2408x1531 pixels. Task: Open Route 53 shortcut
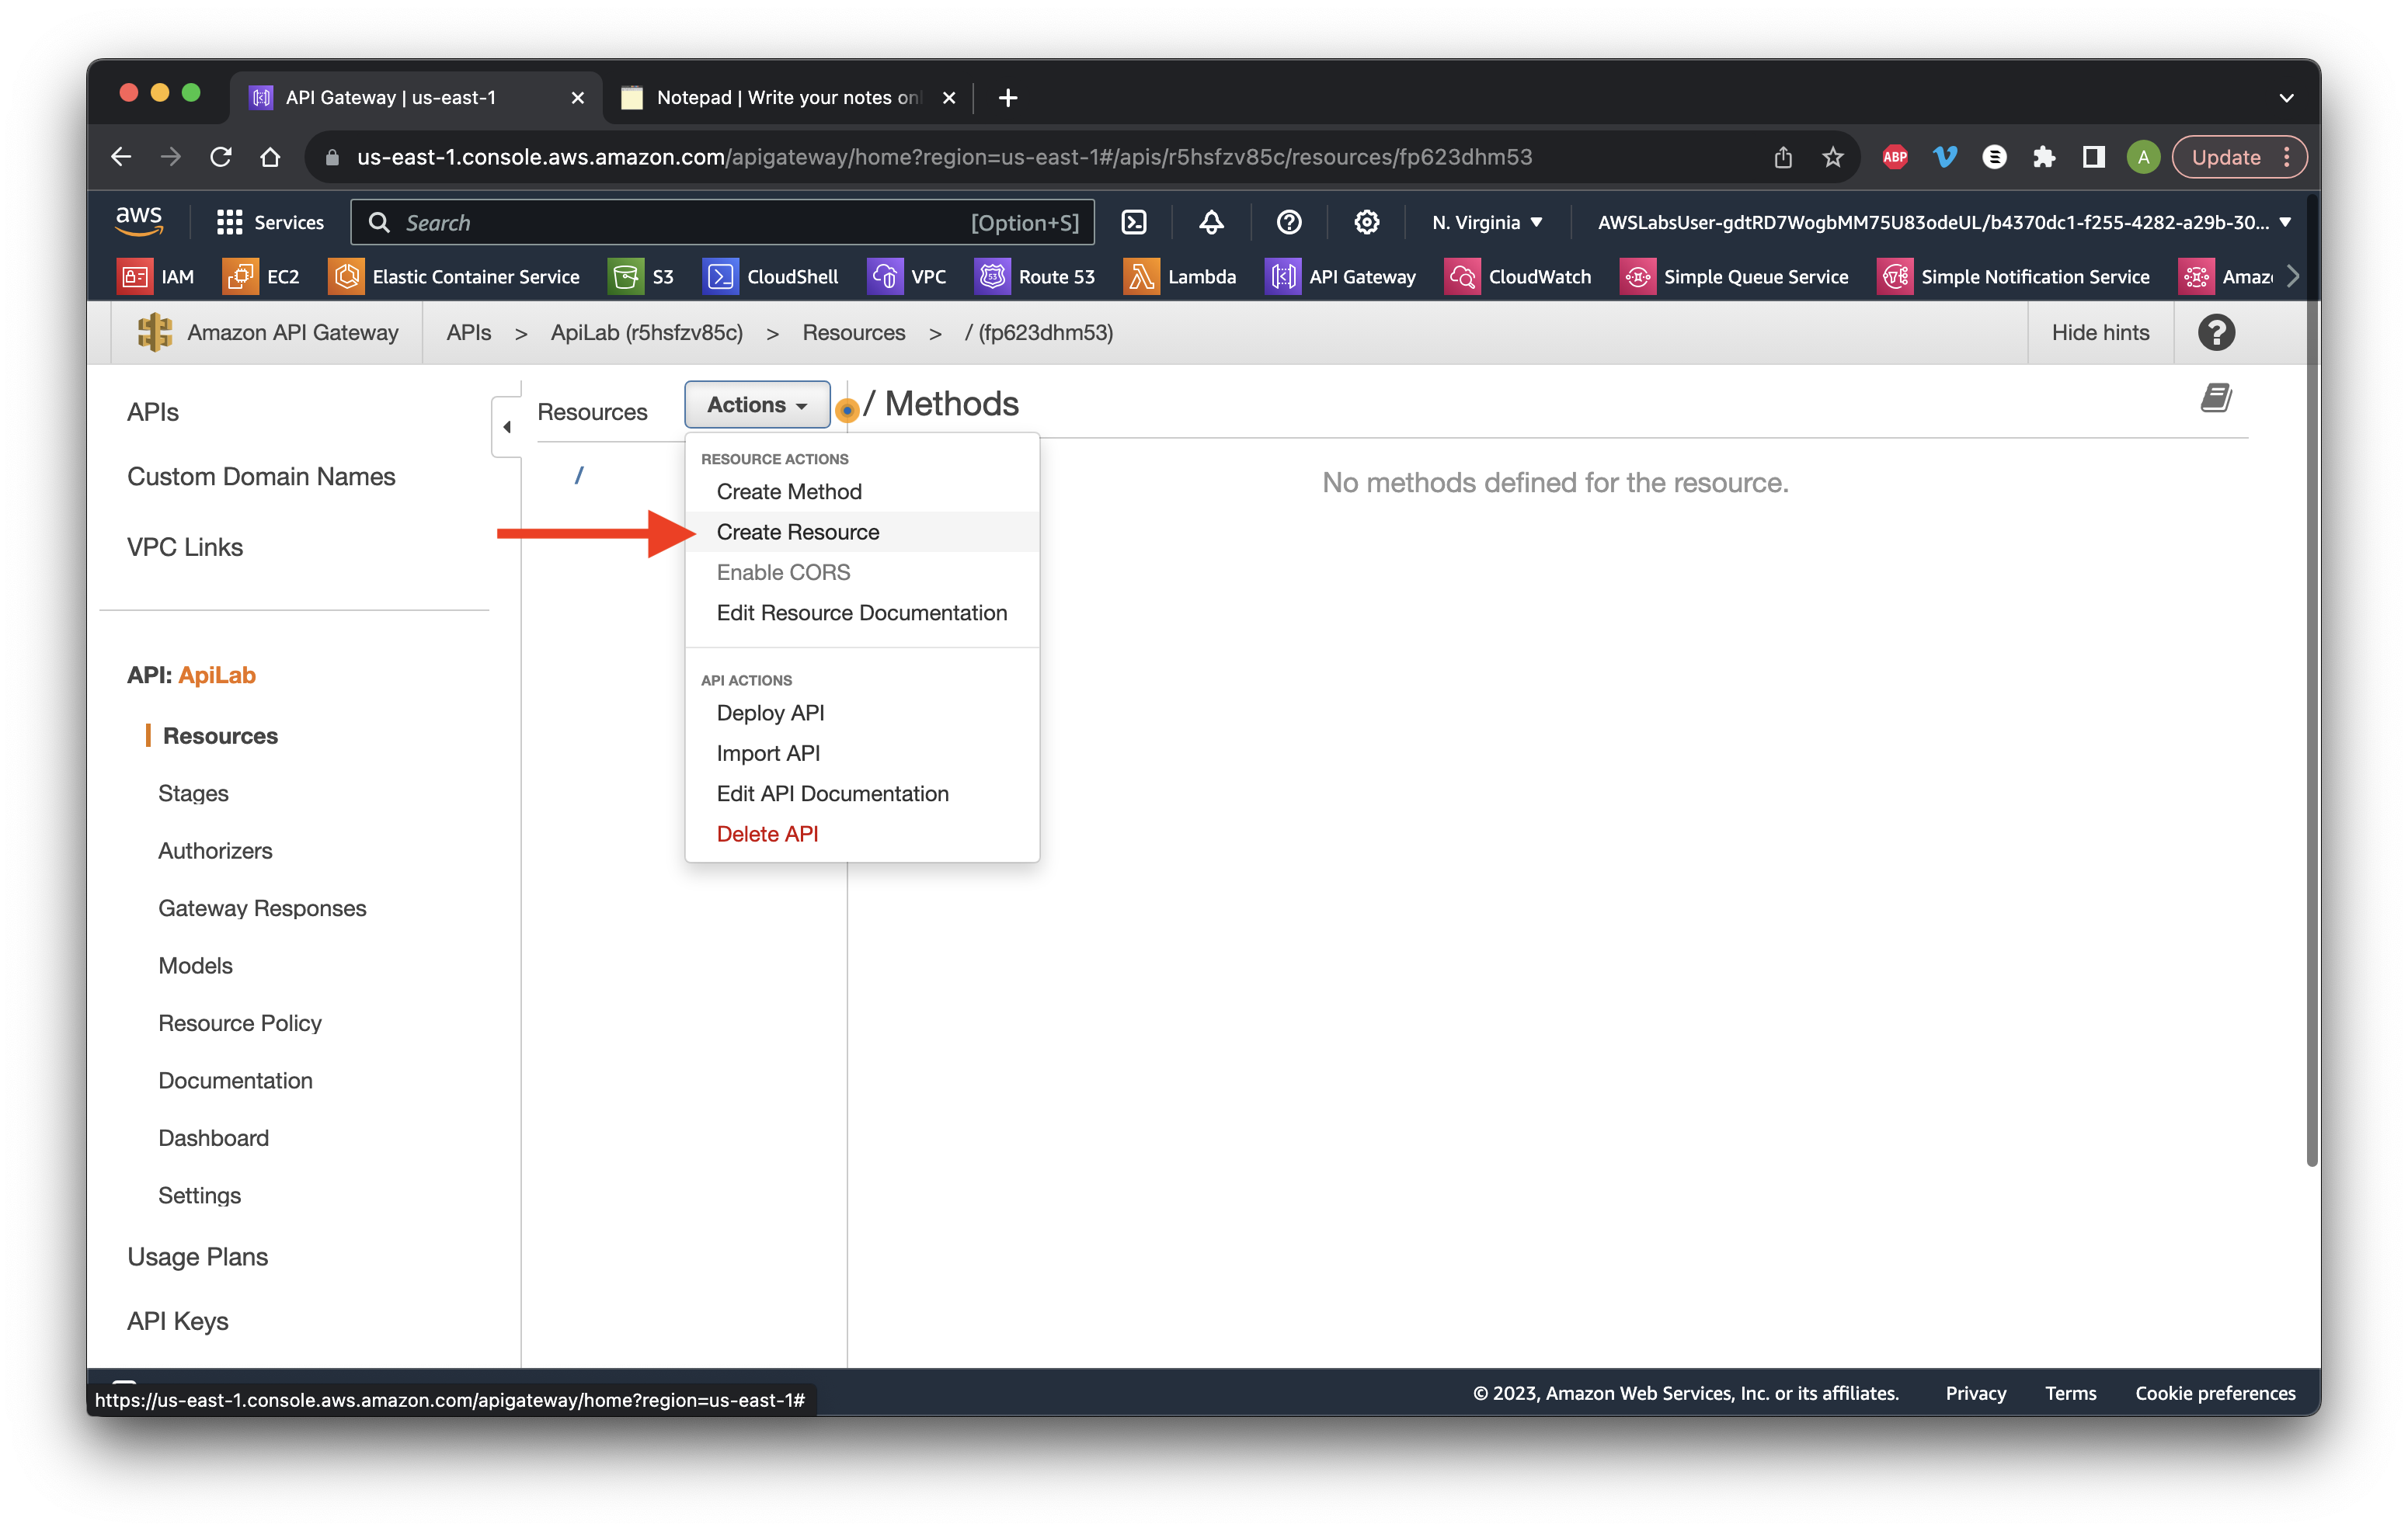[x=1036, y=277]
